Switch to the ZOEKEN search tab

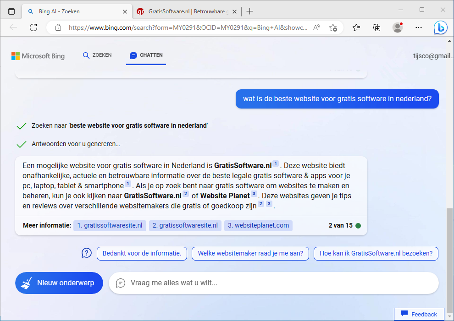97,55
